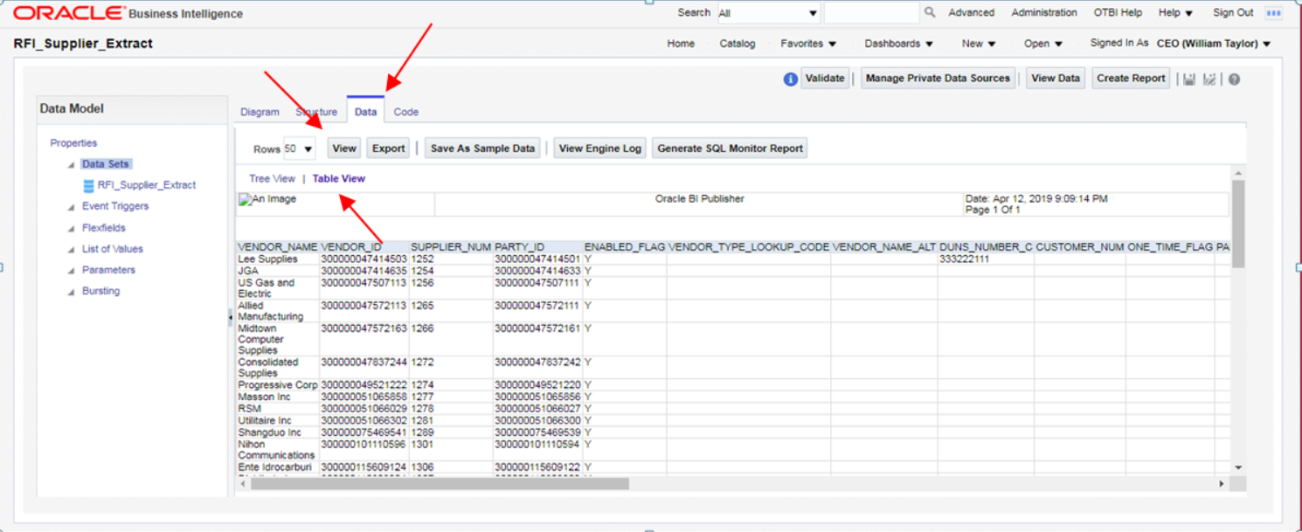Select the RFI_Supplier_Extract data set
This screenshot has height=532, width=1302.
pos(147,185)
